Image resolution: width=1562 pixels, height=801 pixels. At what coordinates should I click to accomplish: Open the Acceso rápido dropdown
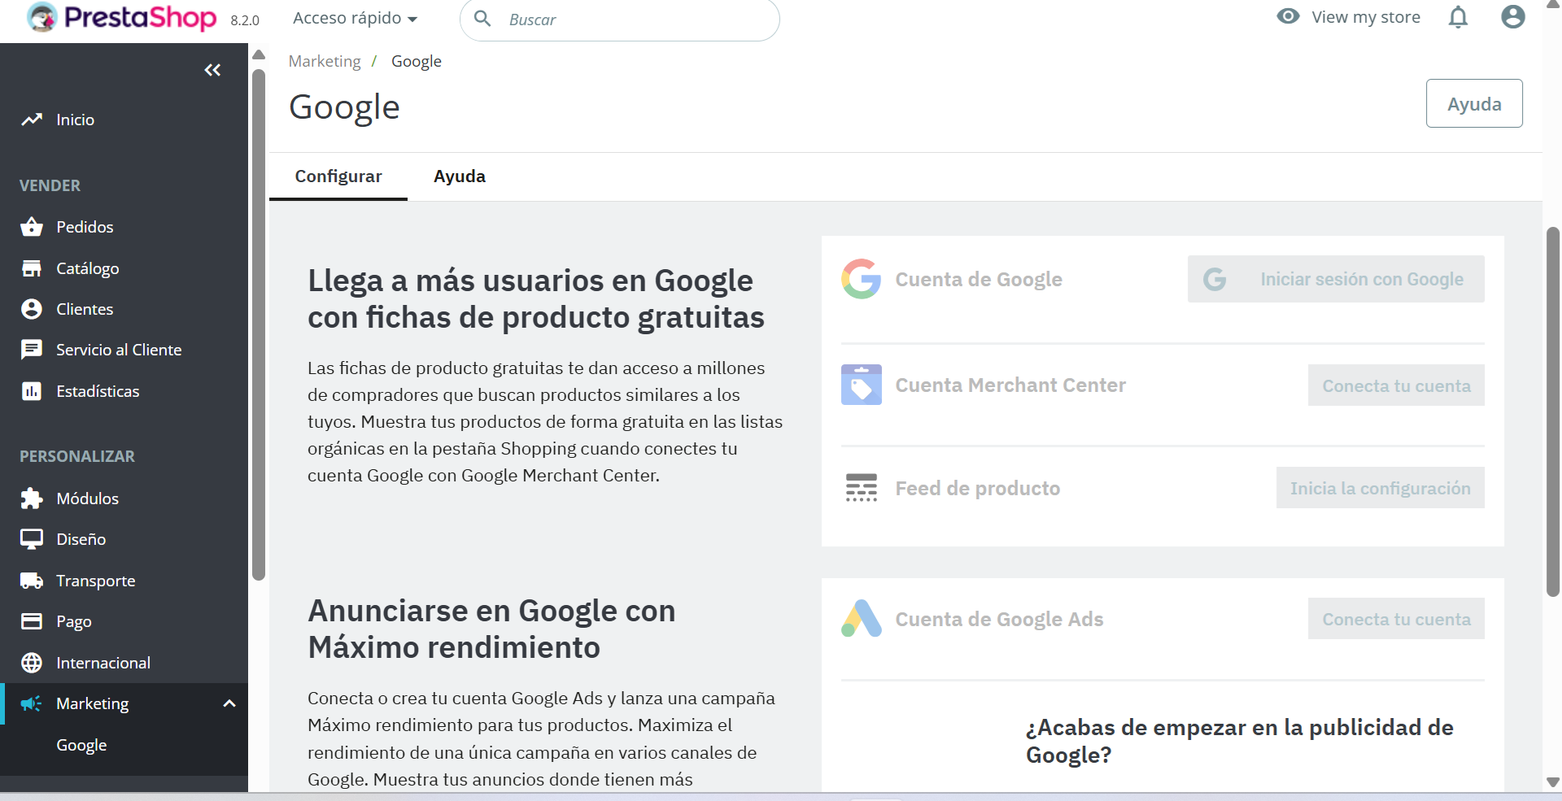click(x=355, y=18)
